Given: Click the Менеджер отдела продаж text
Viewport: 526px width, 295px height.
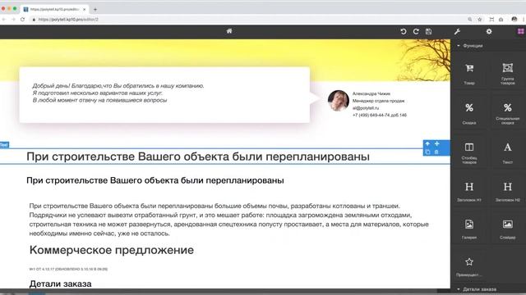Looking at the screenshot, I should pyautogui.click(x=378, y=101).
